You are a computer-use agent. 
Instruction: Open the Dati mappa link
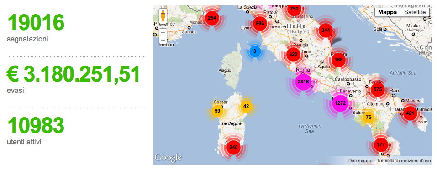click(360, 161)
